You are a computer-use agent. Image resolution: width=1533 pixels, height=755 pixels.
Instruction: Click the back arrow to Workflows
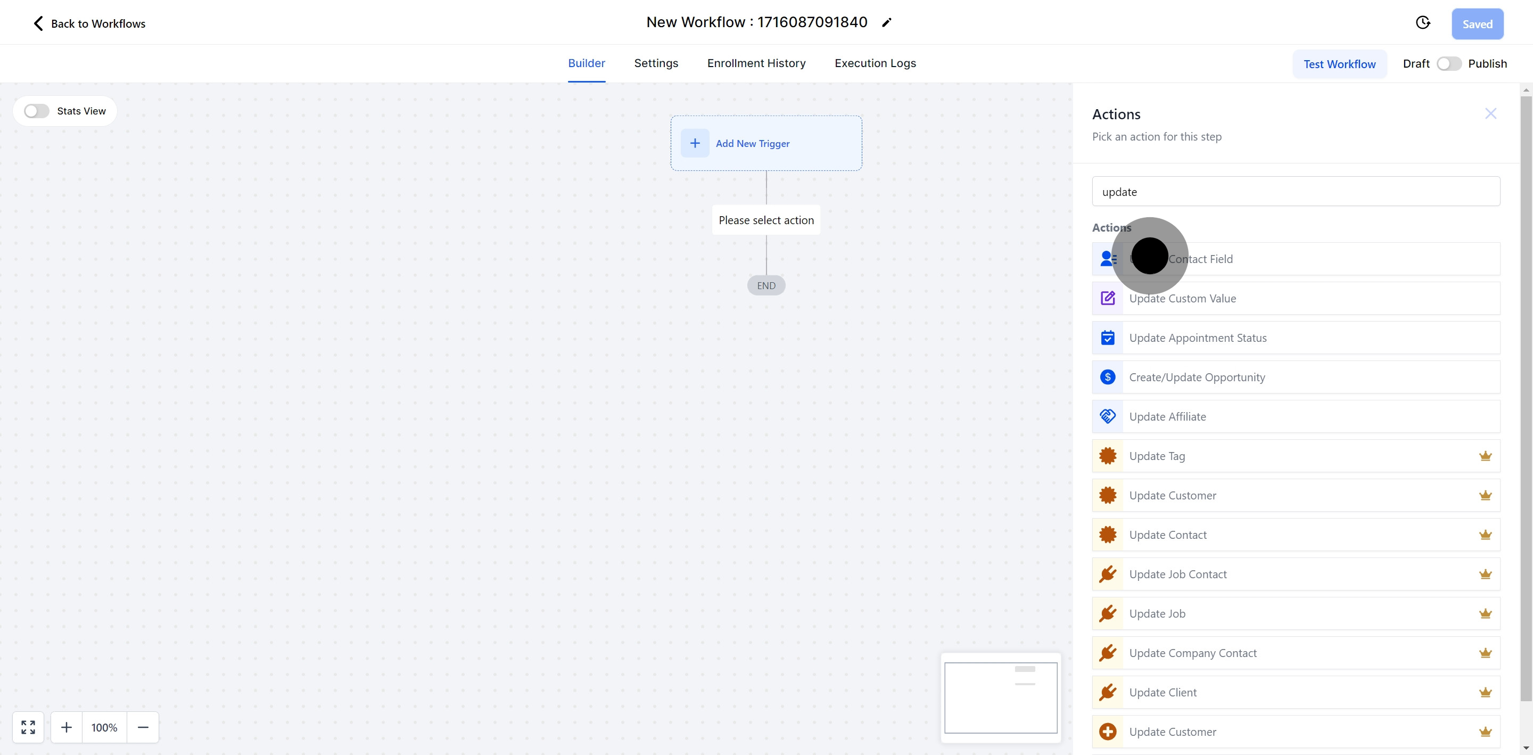(x=38, y=24)
